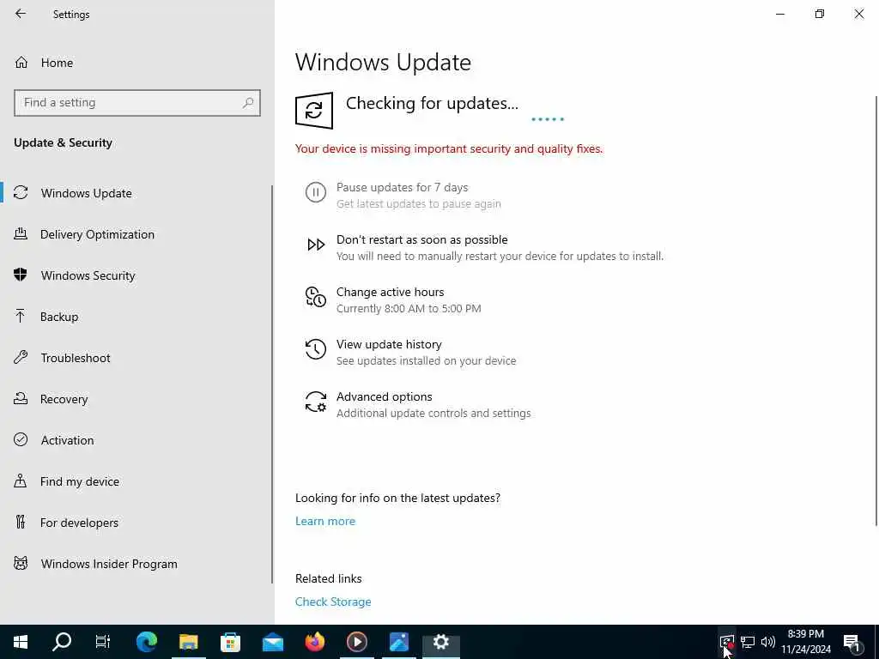Launch Microsoft Edge from taskbar

[146, 642]
